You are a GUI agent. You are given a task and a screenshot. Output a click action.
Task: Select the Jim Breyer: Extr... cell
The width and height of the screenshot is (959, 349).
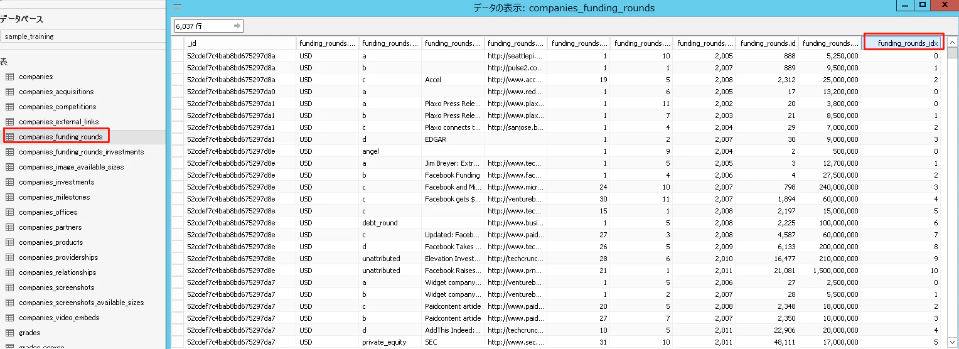[453, 163]
